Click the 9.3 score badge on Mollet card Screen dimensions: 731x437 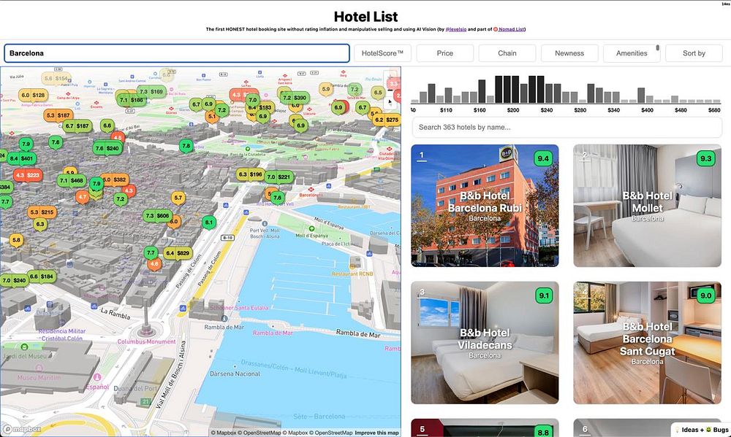pyautogui.click(x=706, y=158)
